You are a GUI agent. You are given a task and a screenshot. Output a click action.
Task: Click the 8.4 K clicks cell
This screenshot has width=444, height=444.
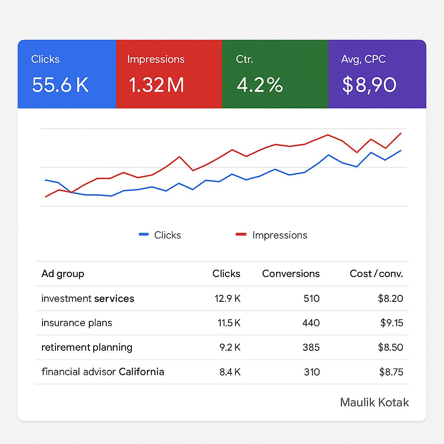point(230,372)
